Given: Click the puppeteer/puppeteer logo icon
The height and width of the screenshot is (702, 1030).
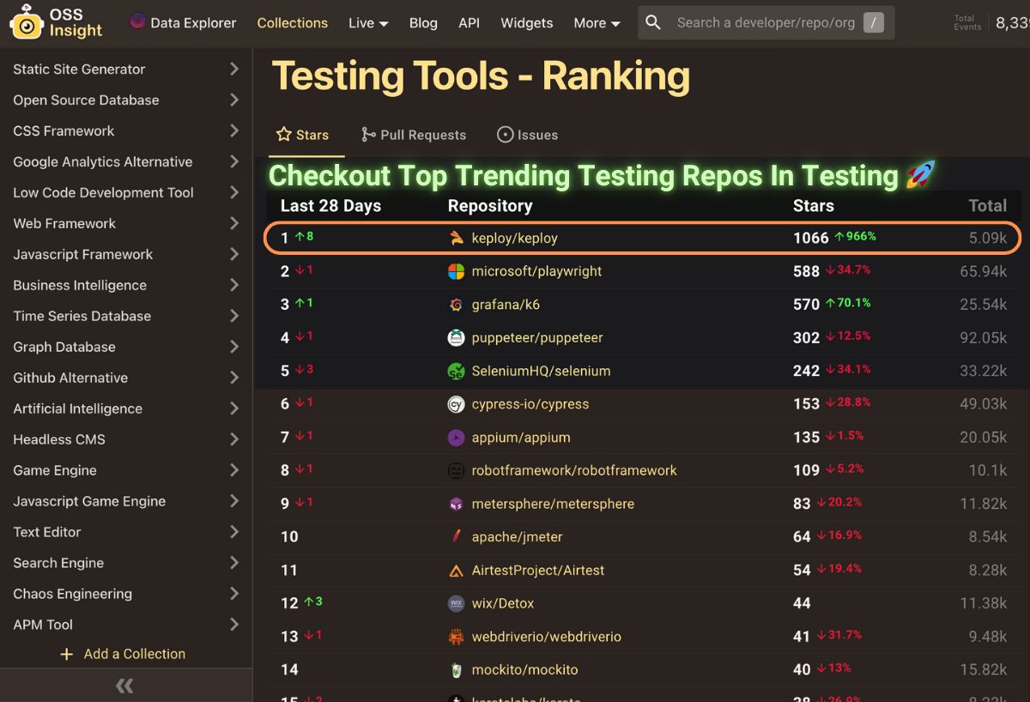Looking at the screenshot, I should [x=457, y=338].
